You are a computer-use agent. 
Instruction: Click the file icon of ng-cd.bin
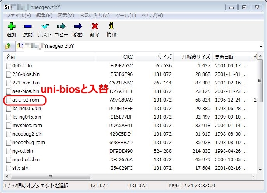coord(9,151)
